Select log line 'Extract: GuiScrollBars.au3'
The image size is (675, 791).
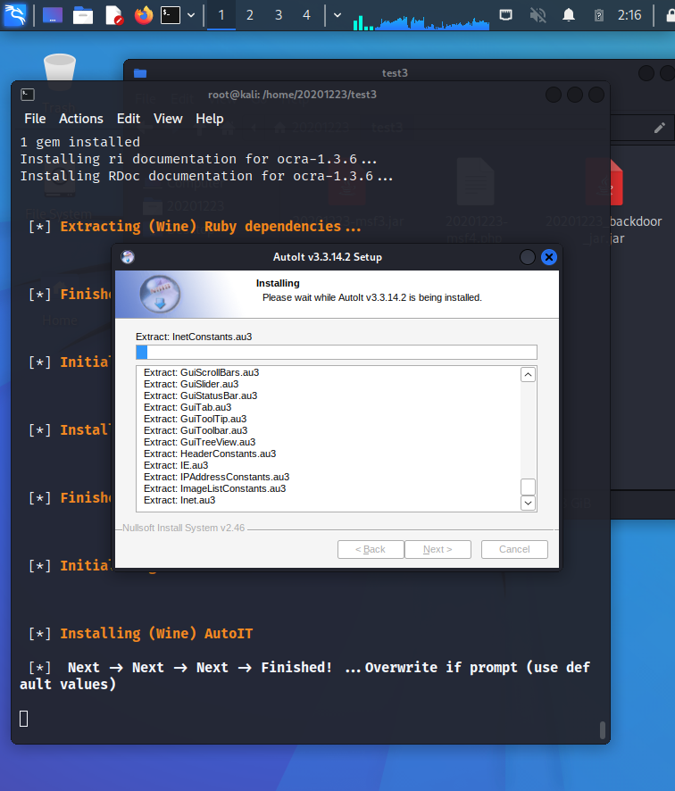[x=201, y=372]
